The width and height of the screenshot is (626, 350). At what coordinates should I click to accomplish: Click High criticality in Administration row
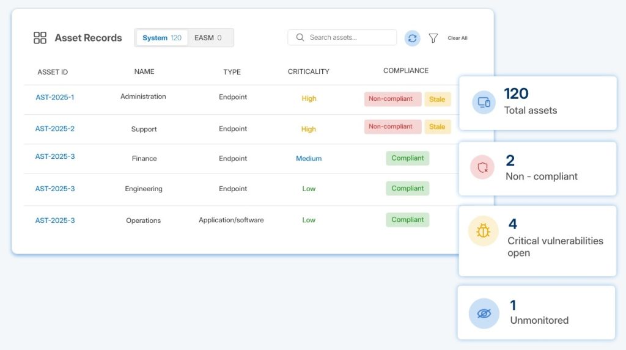[309, 98]
